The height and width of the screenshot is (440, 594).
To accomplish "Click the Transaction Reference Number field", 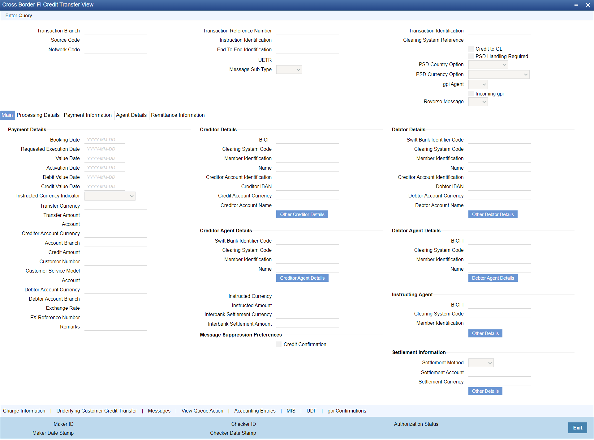I will click(x=307, y=31).
